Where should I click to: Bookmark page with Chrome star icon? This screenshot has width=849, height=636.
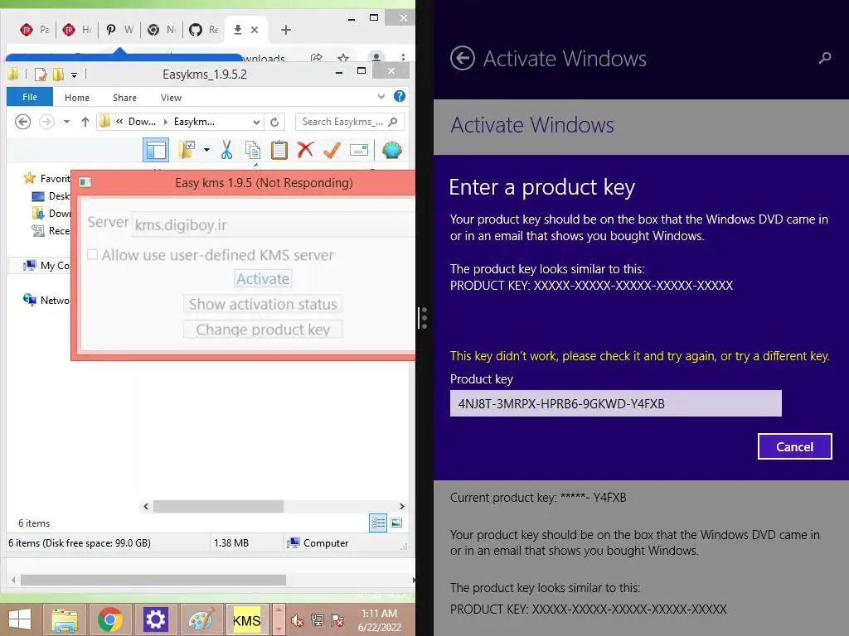[x=343, y=57]
